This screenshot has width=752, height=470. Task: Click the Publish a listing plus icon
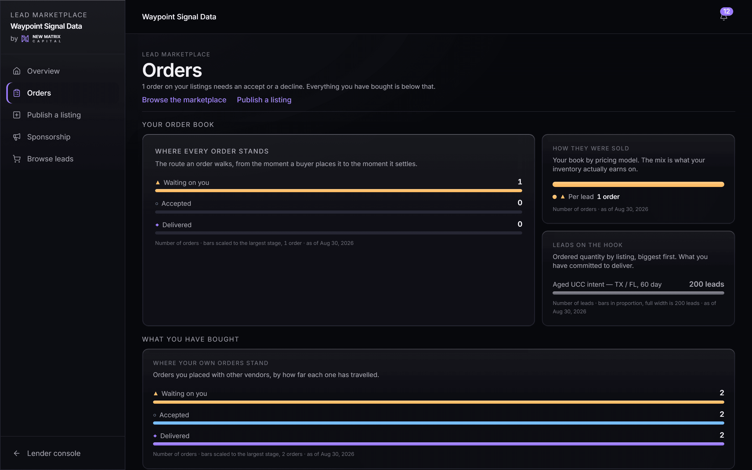point(17,115)
